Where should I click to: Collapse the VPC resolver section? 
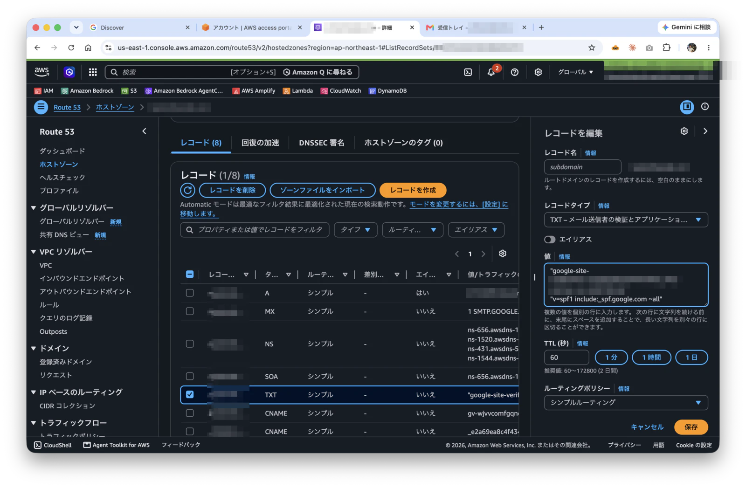34,252
